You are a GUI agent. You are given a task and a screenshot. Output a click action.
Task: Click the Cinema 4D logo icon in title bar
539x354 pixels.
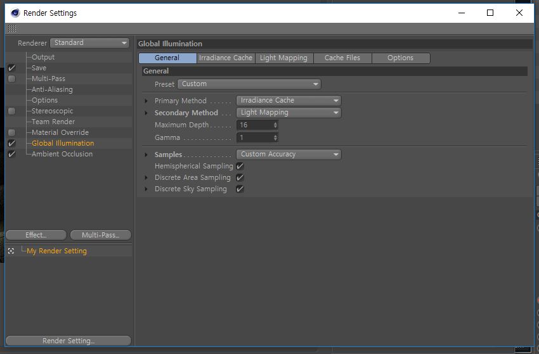point(15,13)
